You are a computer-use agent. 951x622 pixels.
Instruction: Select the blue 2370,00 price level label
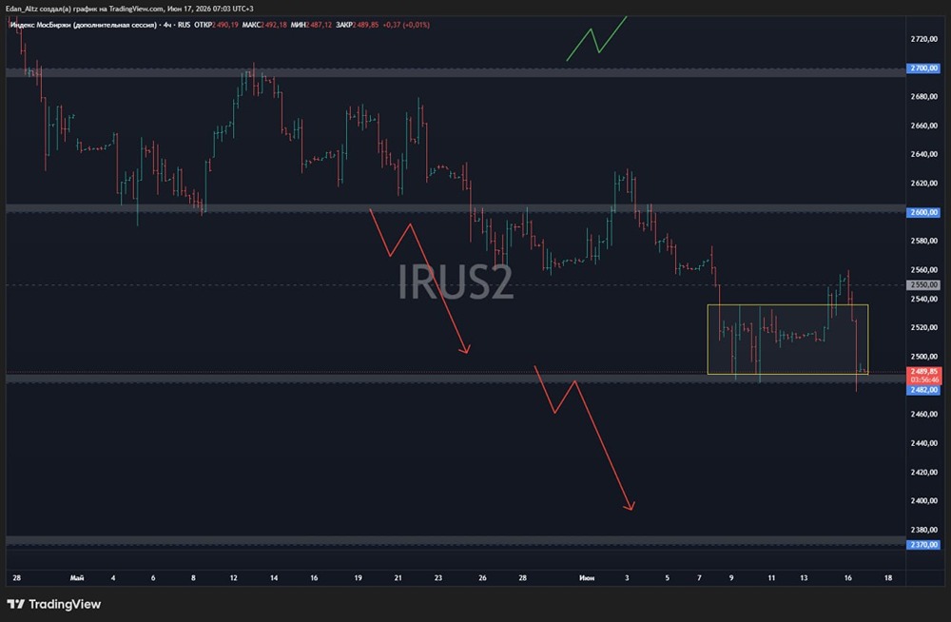coord(923,544)
